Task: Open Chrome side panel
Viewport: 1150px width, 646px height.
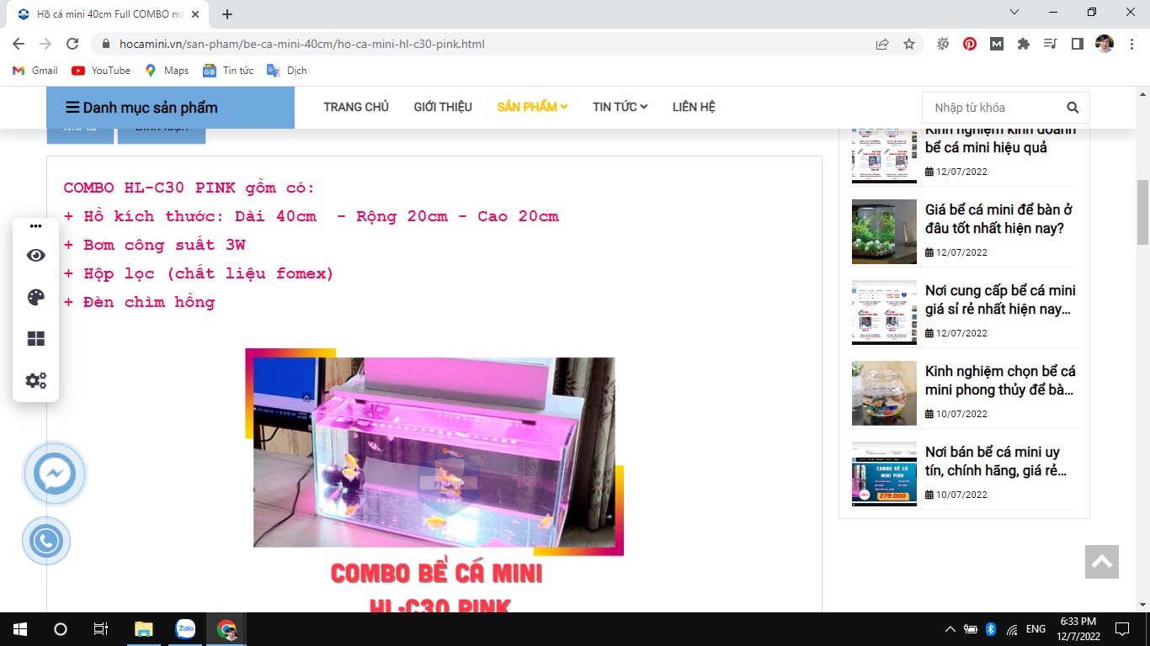Action: click(x=1078, y=44)
